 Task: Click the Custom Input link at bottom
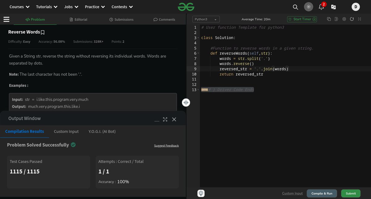click(x=292, y=193)
